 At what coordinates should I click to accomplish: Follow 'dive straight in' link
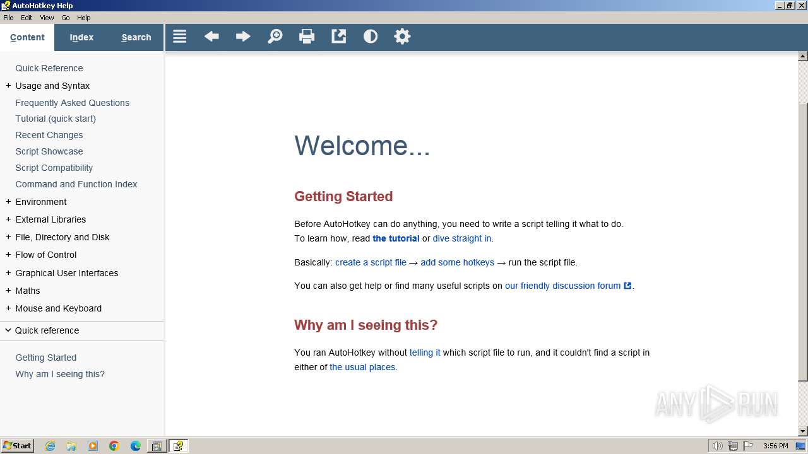pyautogui.click(x=462, y=238)
